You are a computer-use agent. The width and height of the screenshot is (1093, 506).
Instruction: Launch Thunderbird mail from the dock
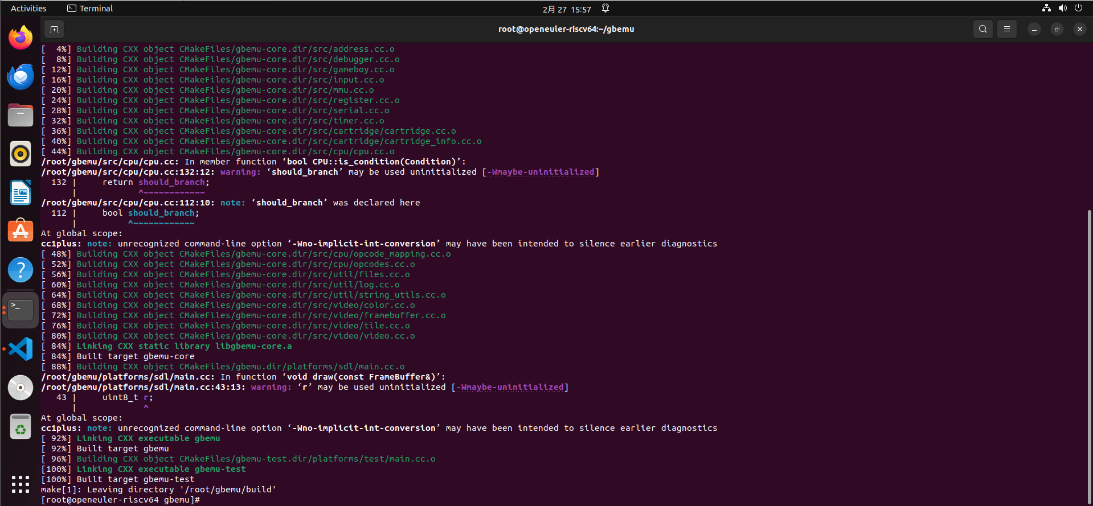[x=21, y=76]
